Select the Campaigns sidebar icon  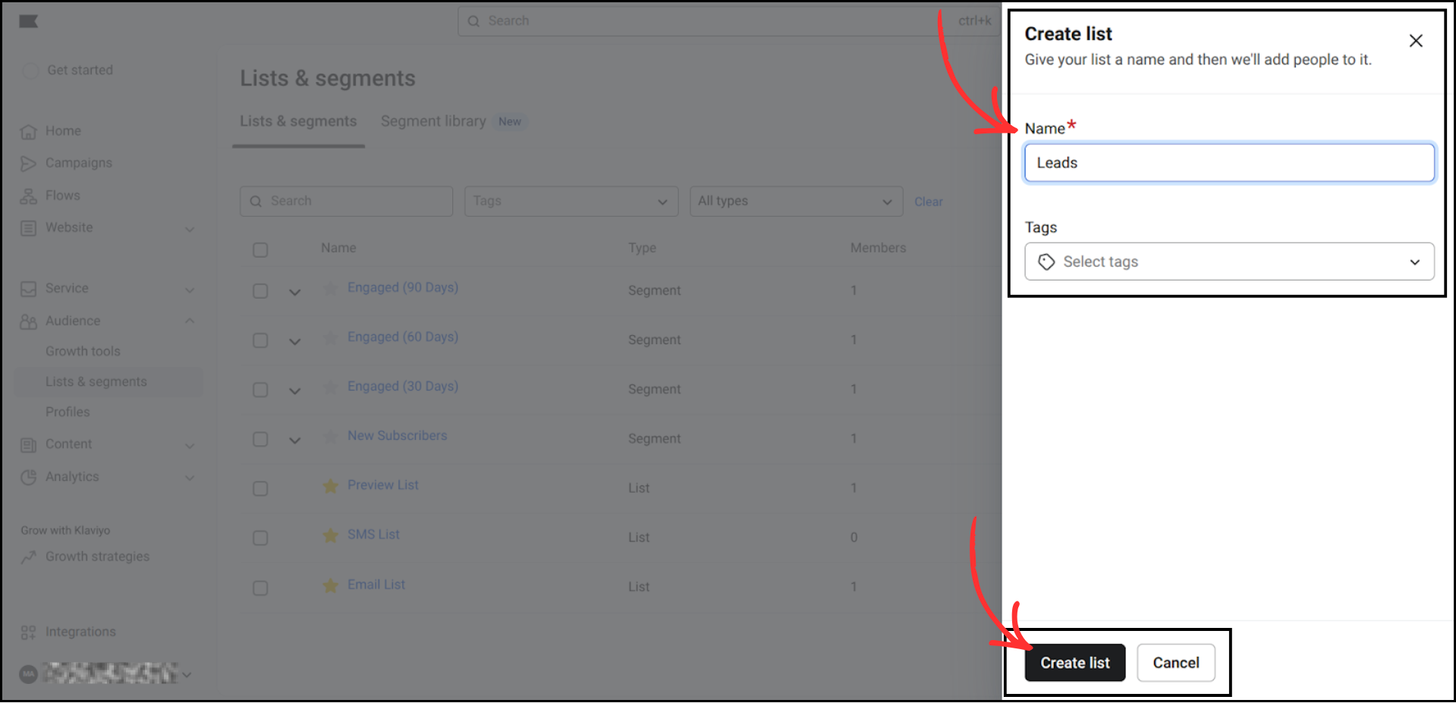pos(29,162)
